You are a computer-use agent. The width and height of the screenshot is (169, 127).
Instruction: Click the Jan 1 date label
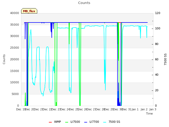point(135,109)
